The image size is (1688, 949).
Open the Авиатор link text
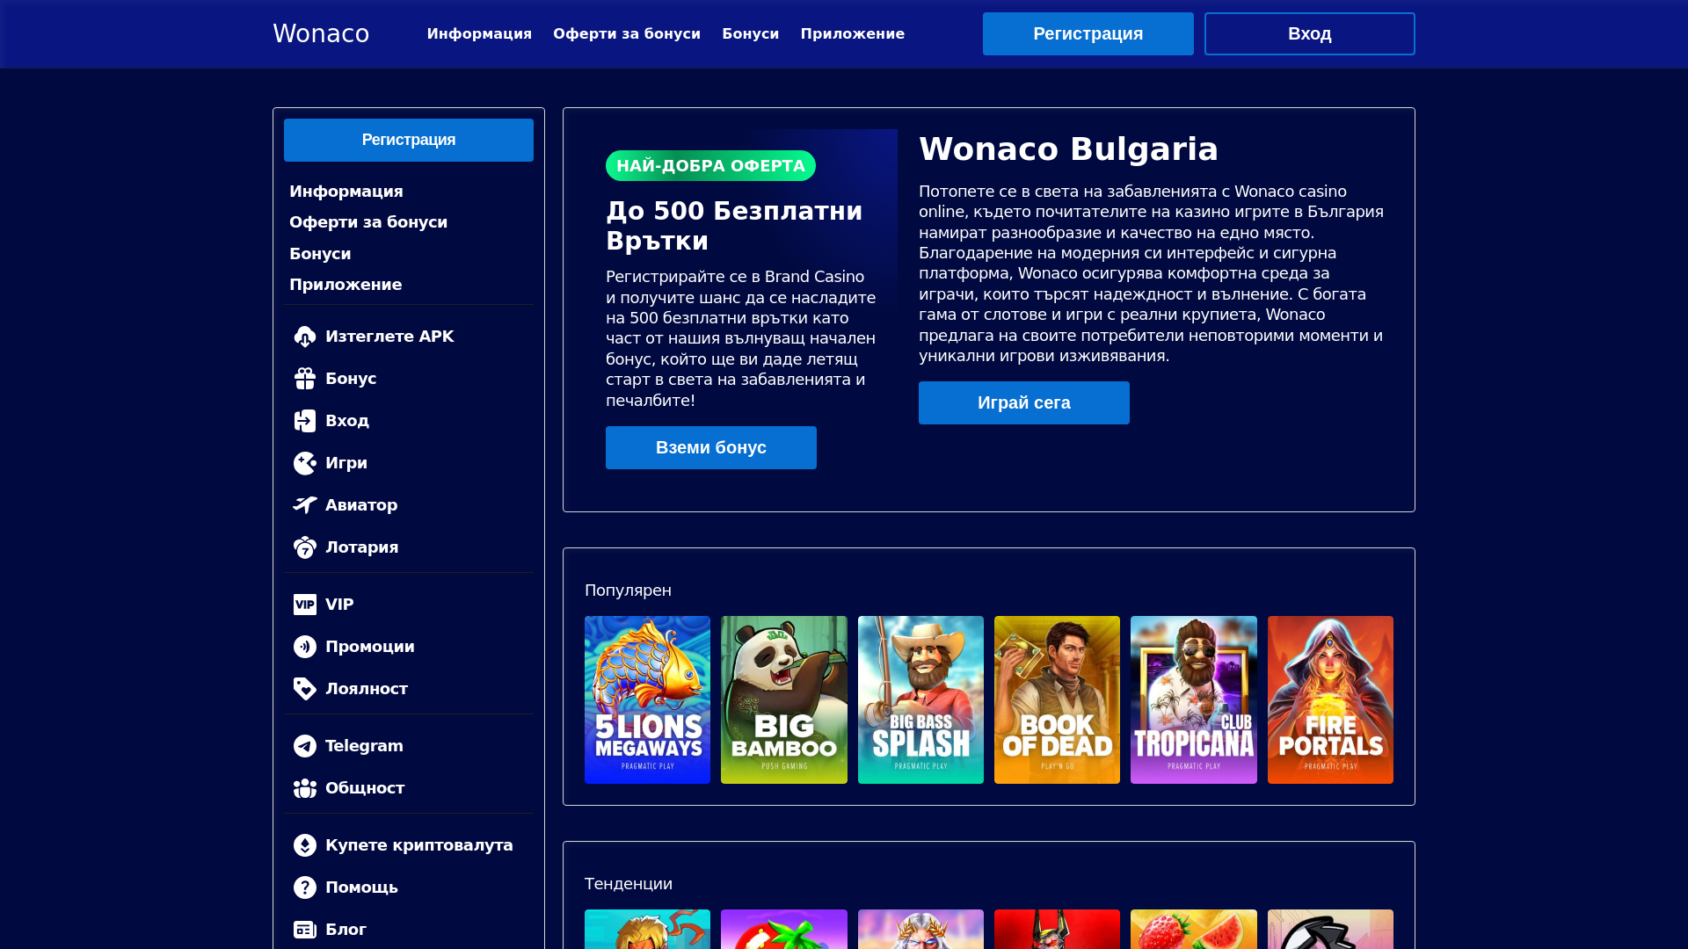361,505
